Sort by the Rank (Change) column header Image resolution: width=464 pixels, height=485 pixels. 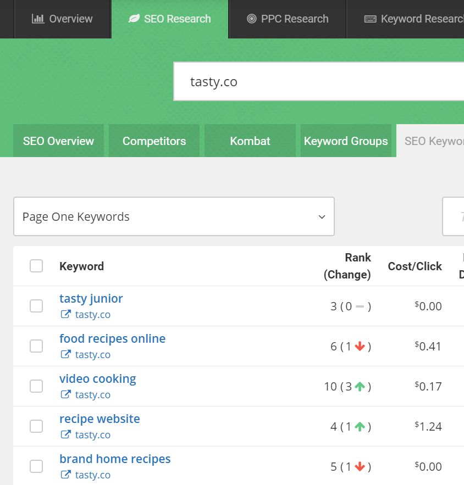[347, 266]
